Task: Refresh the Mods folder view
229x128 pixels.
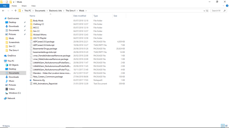Action: click(x=207, y=11)
